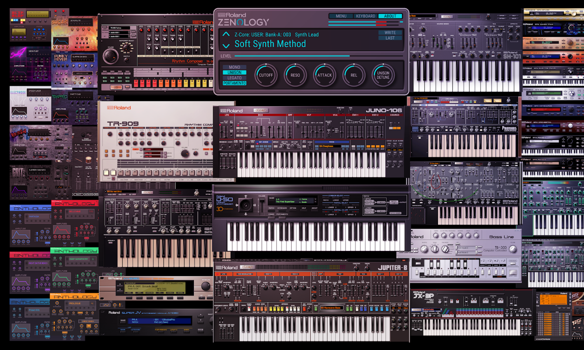This screenshot has width=584, height=350.
Task: Go to previous preset with up chevron
Action: tap(226, 34)
